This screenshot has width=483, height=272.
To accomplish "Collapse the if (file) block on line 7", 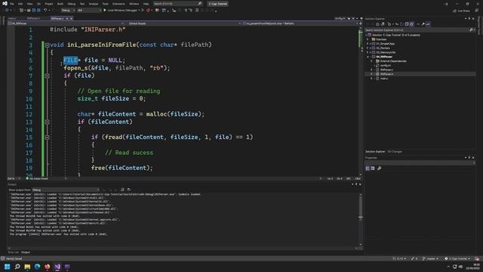I will 47,76.
